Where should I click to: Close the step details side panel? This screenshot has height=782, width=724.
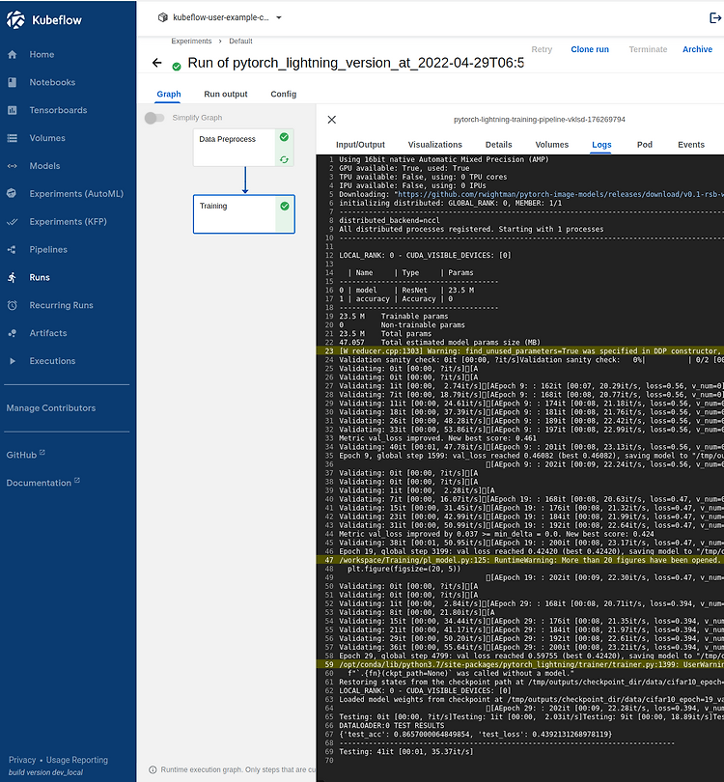click(331, 120)
